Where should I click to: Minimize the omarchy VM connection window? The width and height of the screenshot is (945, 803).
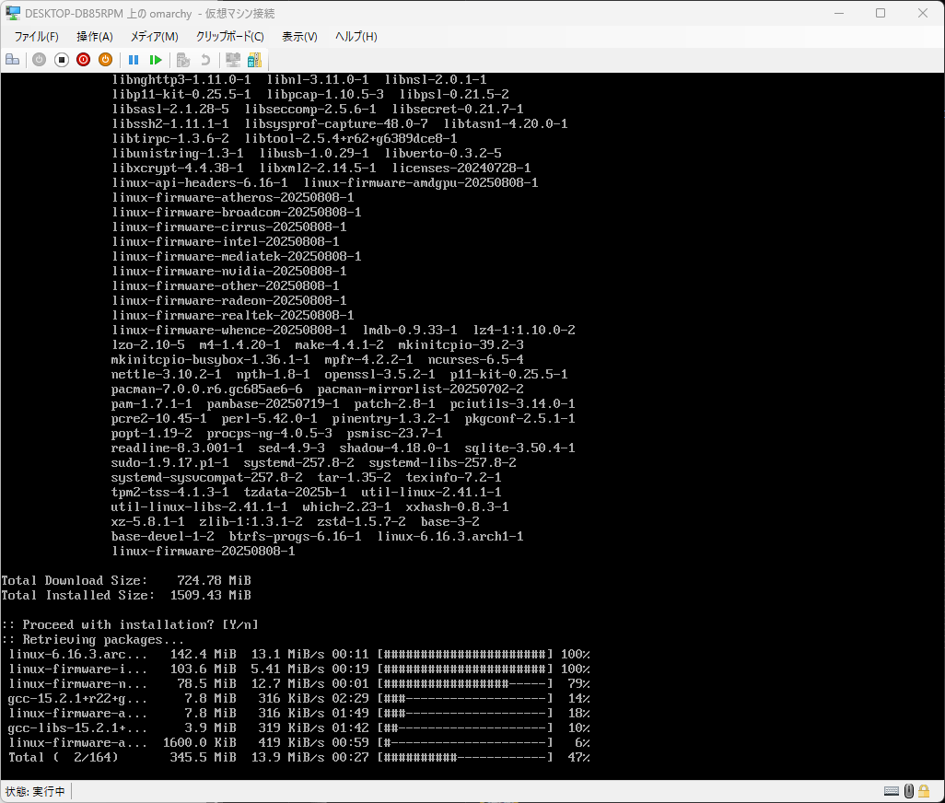pyautogui.click(x=838, y=13)
